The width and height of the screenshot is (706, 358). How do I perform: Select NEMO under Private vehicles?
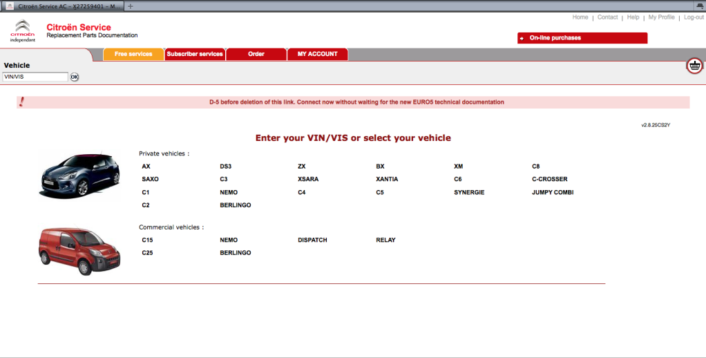point(229,192)
